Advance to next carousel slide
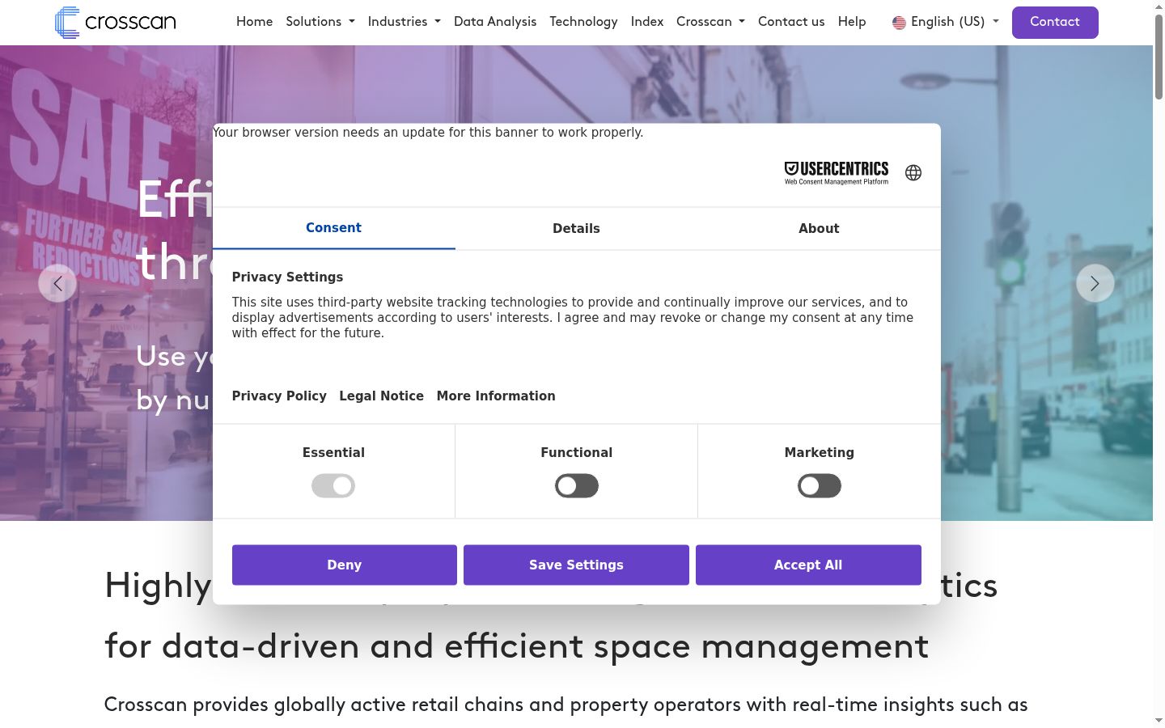 1095,283
